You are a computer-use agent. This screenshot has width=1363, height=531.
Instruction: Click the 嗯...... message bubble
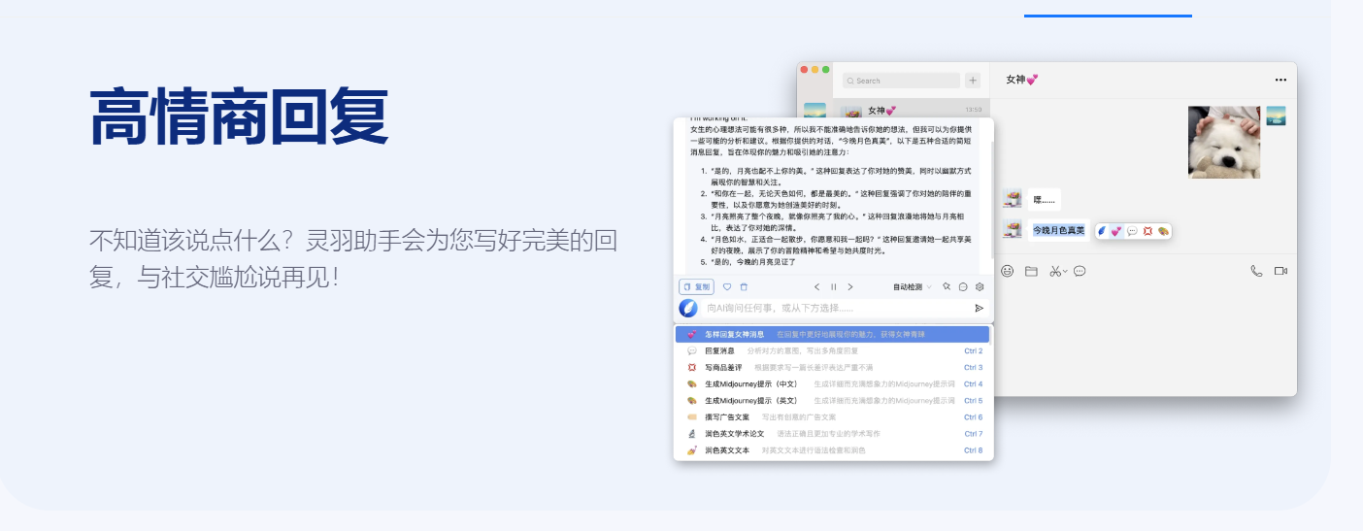pyautogui.click(x=1045, y=199)
